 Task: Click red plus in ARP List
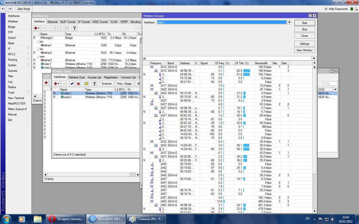pyautogui.click(x=46, y=83)
